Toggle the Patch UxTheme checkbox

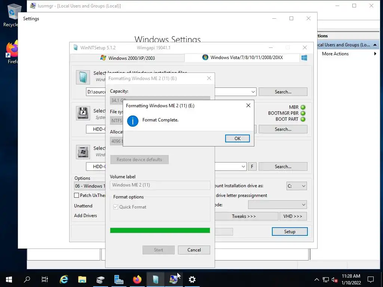76,195
